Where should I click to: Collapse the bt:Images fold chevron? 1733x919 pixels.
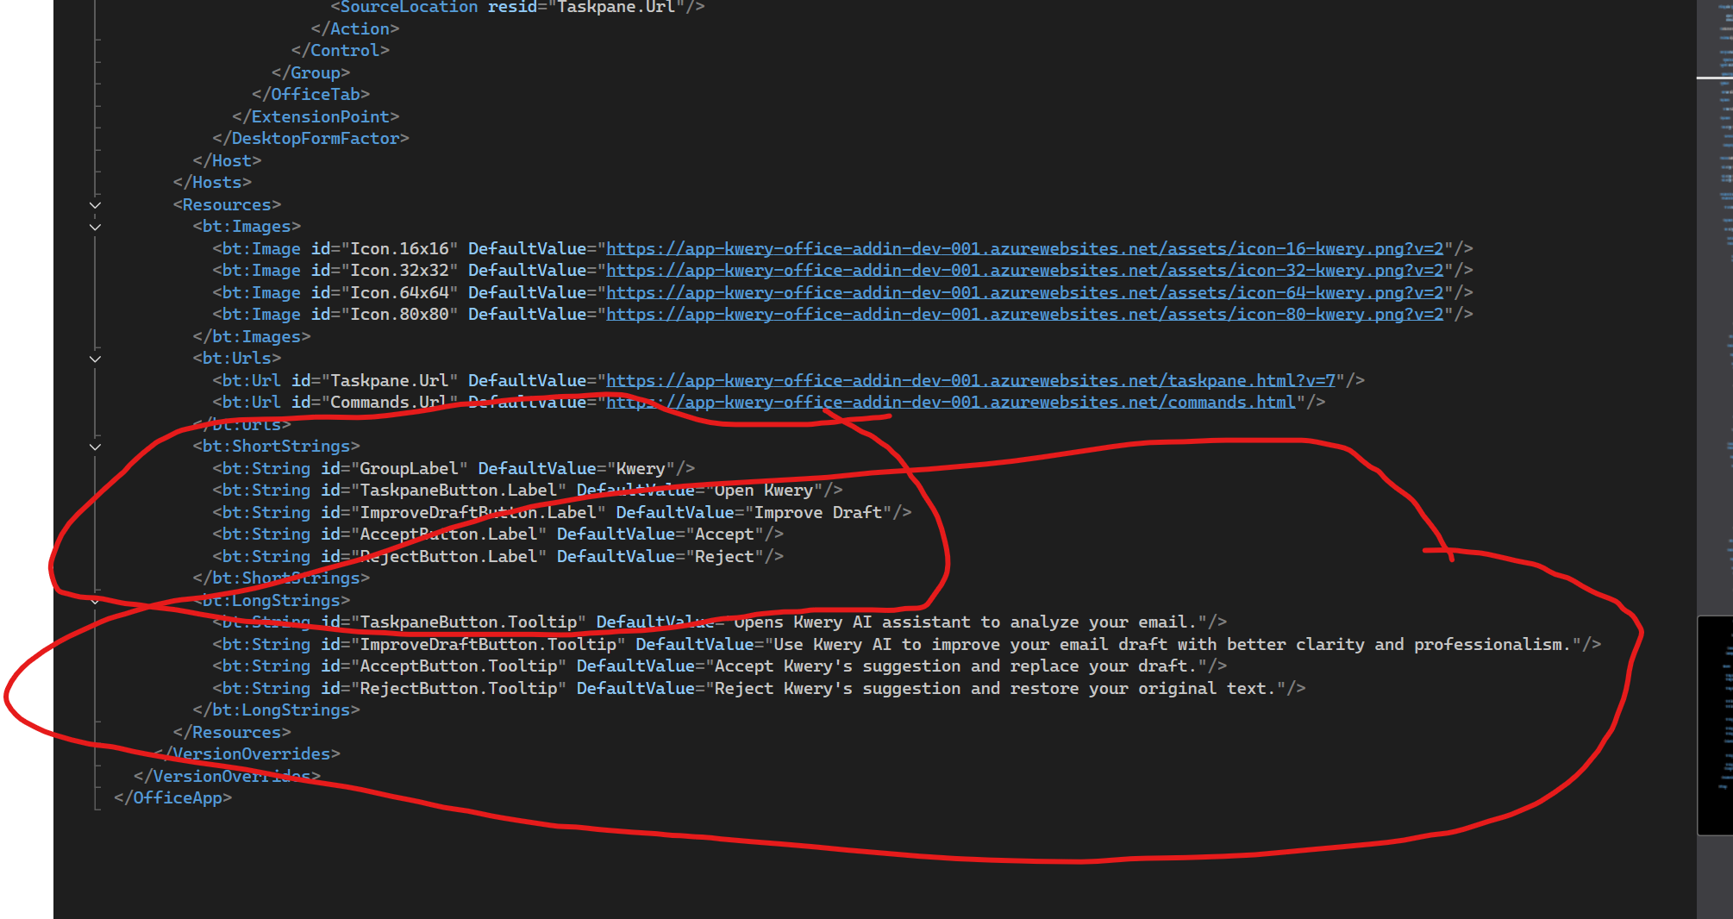click(x=95, y=227)
